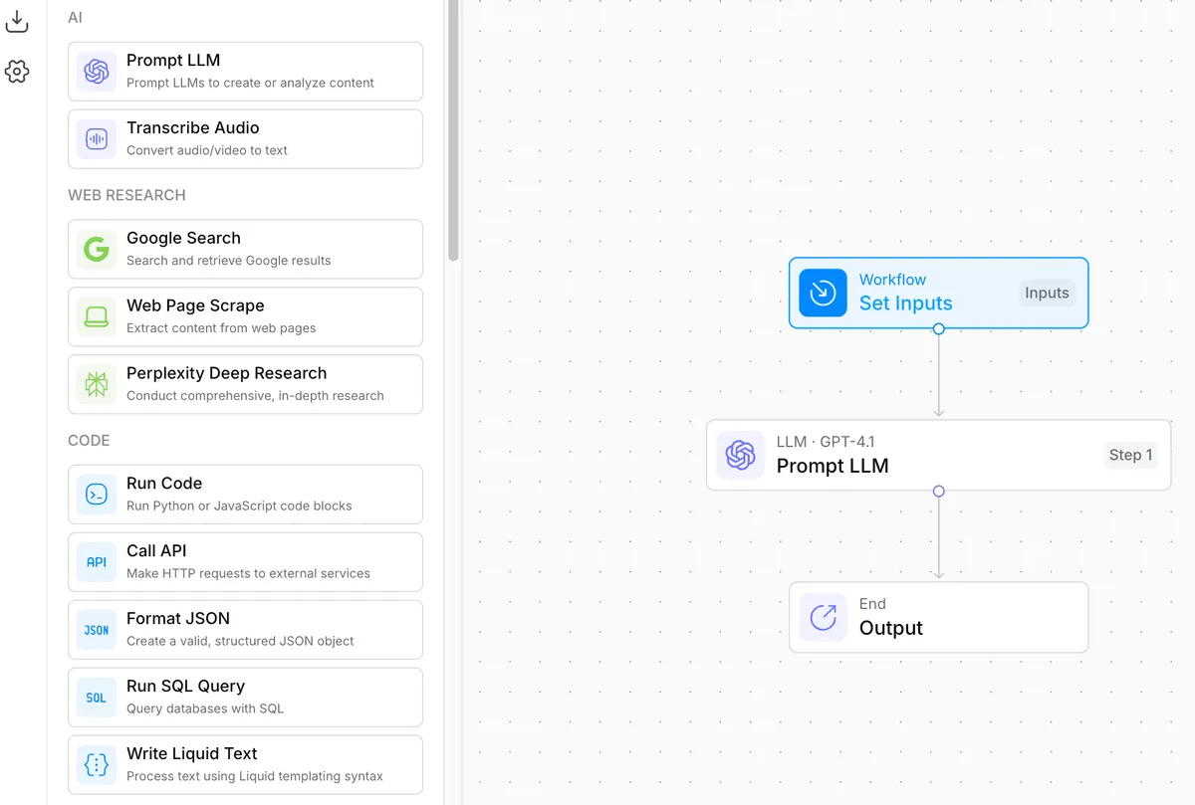Select the End Output node
1195x805 pixels.
pyautogui.click(x=938, y=617)
